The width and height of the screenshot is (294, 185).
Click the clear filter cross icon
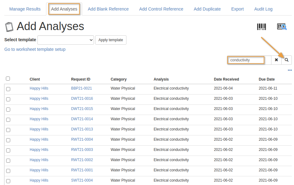point(276,60)
